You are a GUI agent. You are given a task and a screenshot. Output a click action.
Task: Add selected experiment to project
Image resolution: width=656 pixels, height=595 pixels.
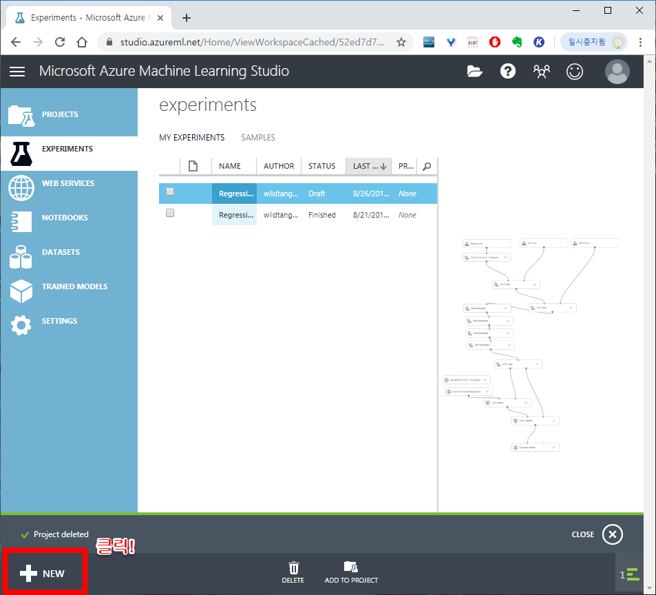pyautogui.click(x=351, y=573)
